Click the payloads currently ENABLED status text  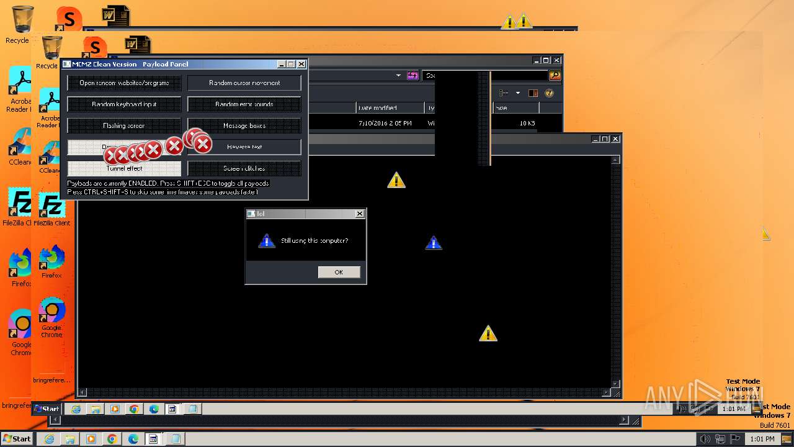pyautogui.click(x=168, y=184)
